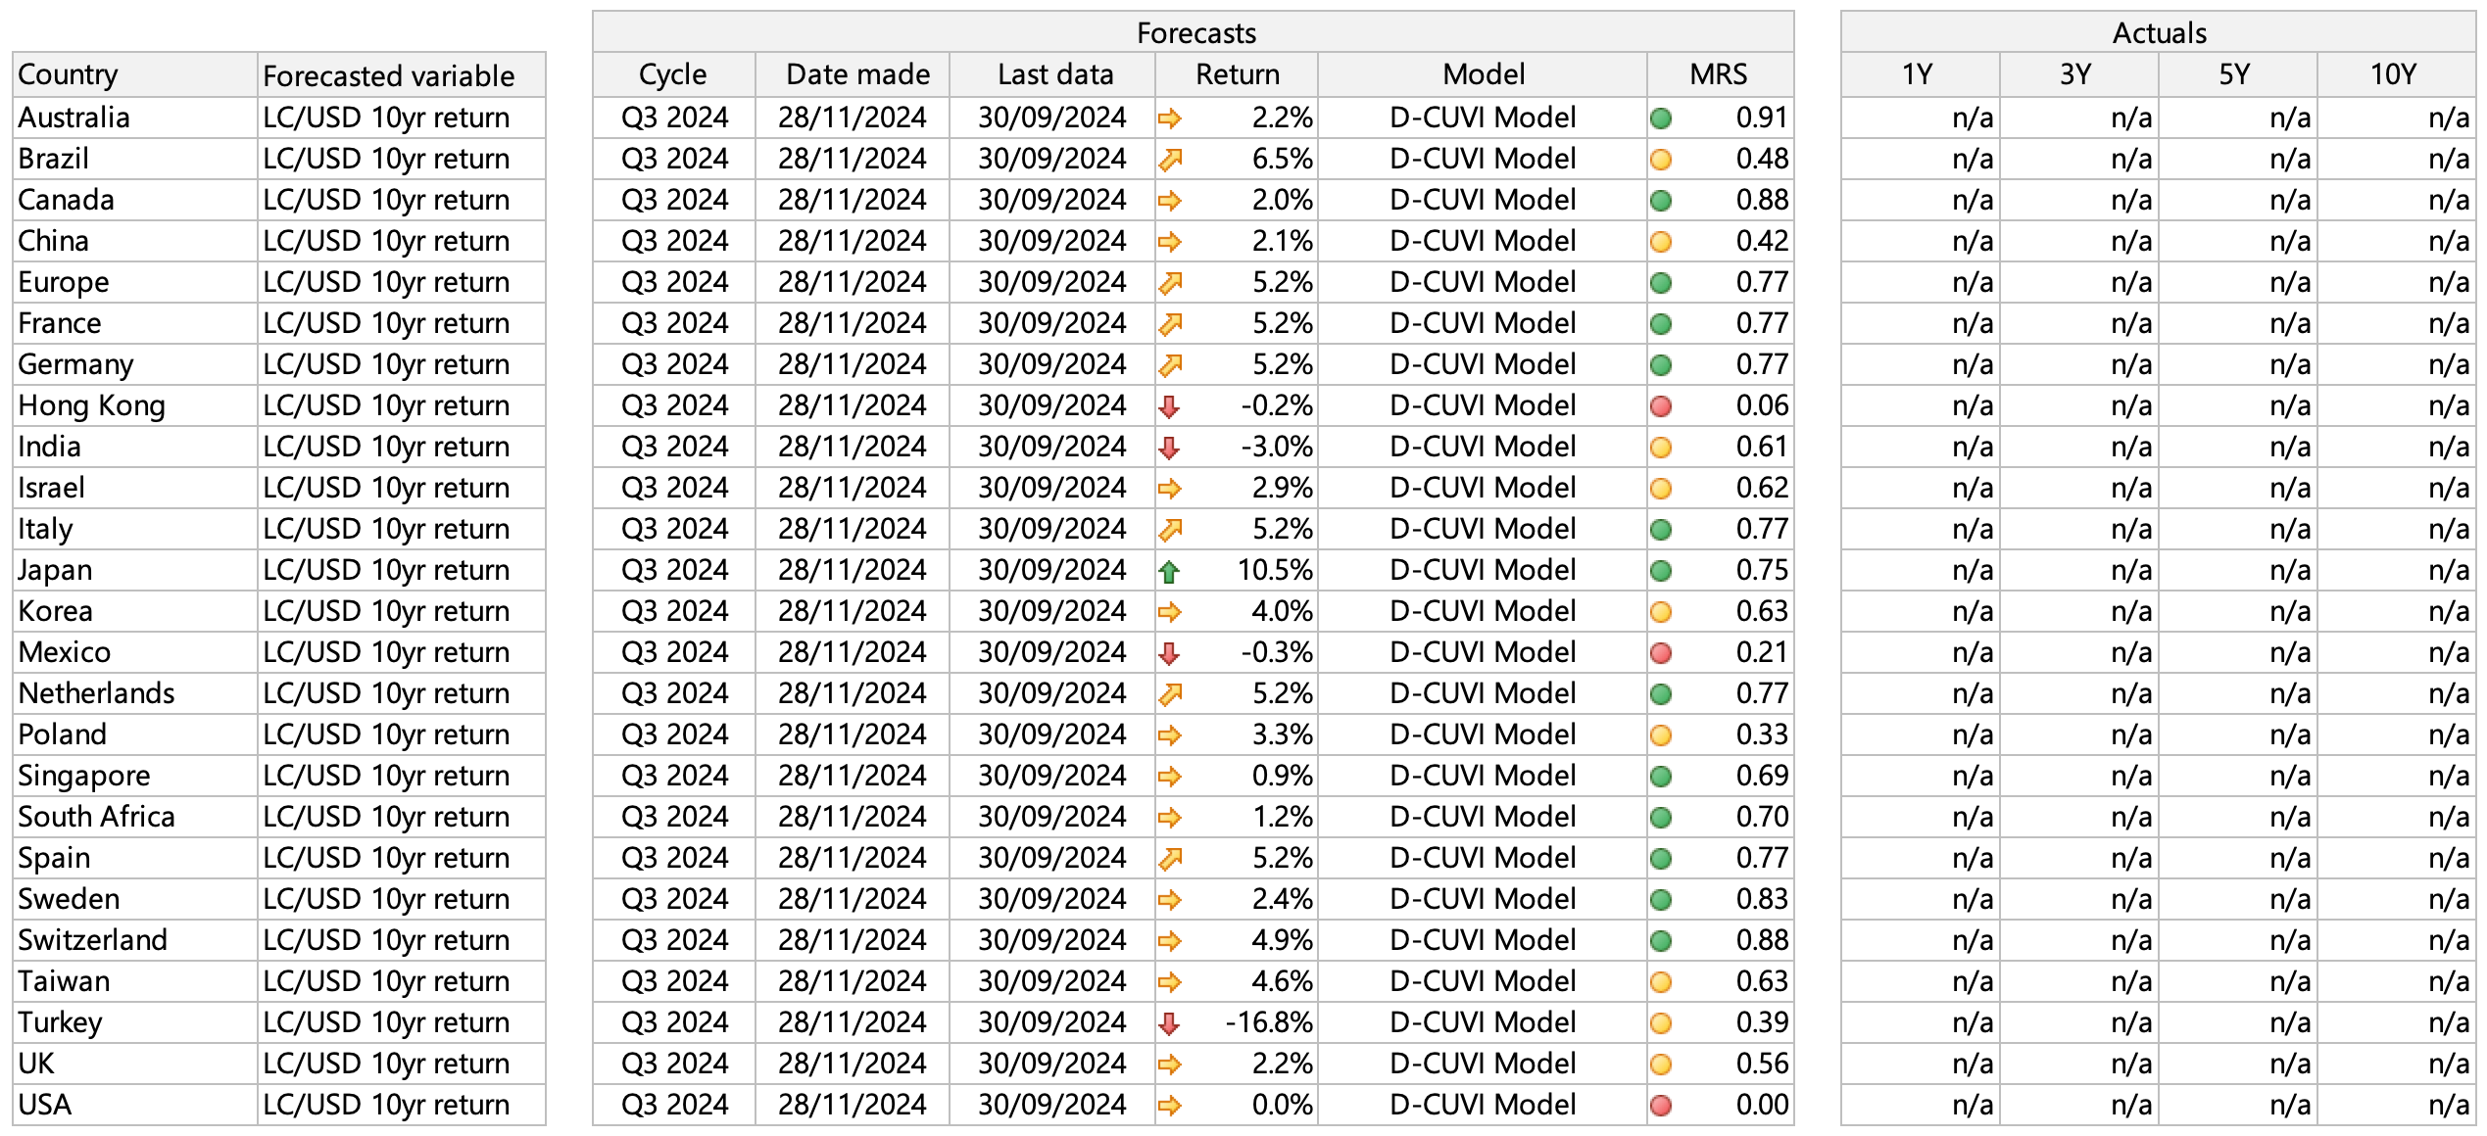Click the green MRS dot for Australia
2487x1136 pixels.
pyautogui.click(x=1661, y=118)
